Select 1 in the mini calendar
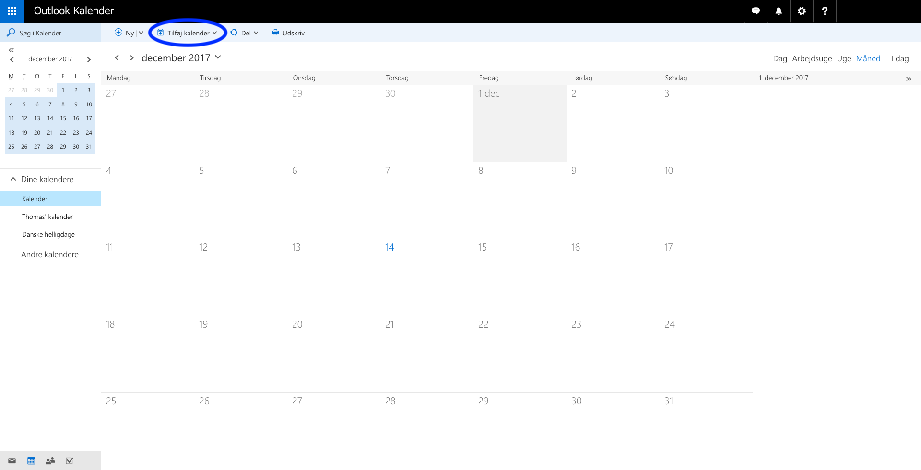 63,90
